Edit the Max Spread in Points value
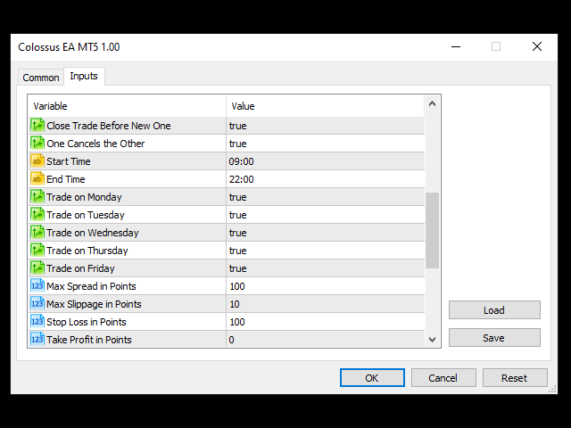The width and height of the screenshot is (571, 428). (325, 286)
